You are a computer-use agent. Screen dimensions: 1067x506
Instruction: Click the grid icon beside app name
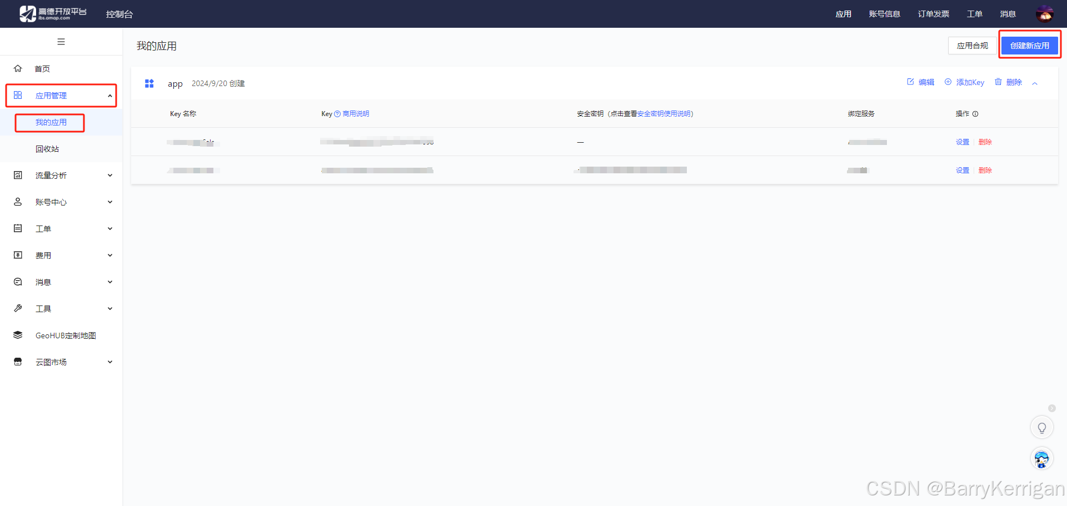point(149,83)
